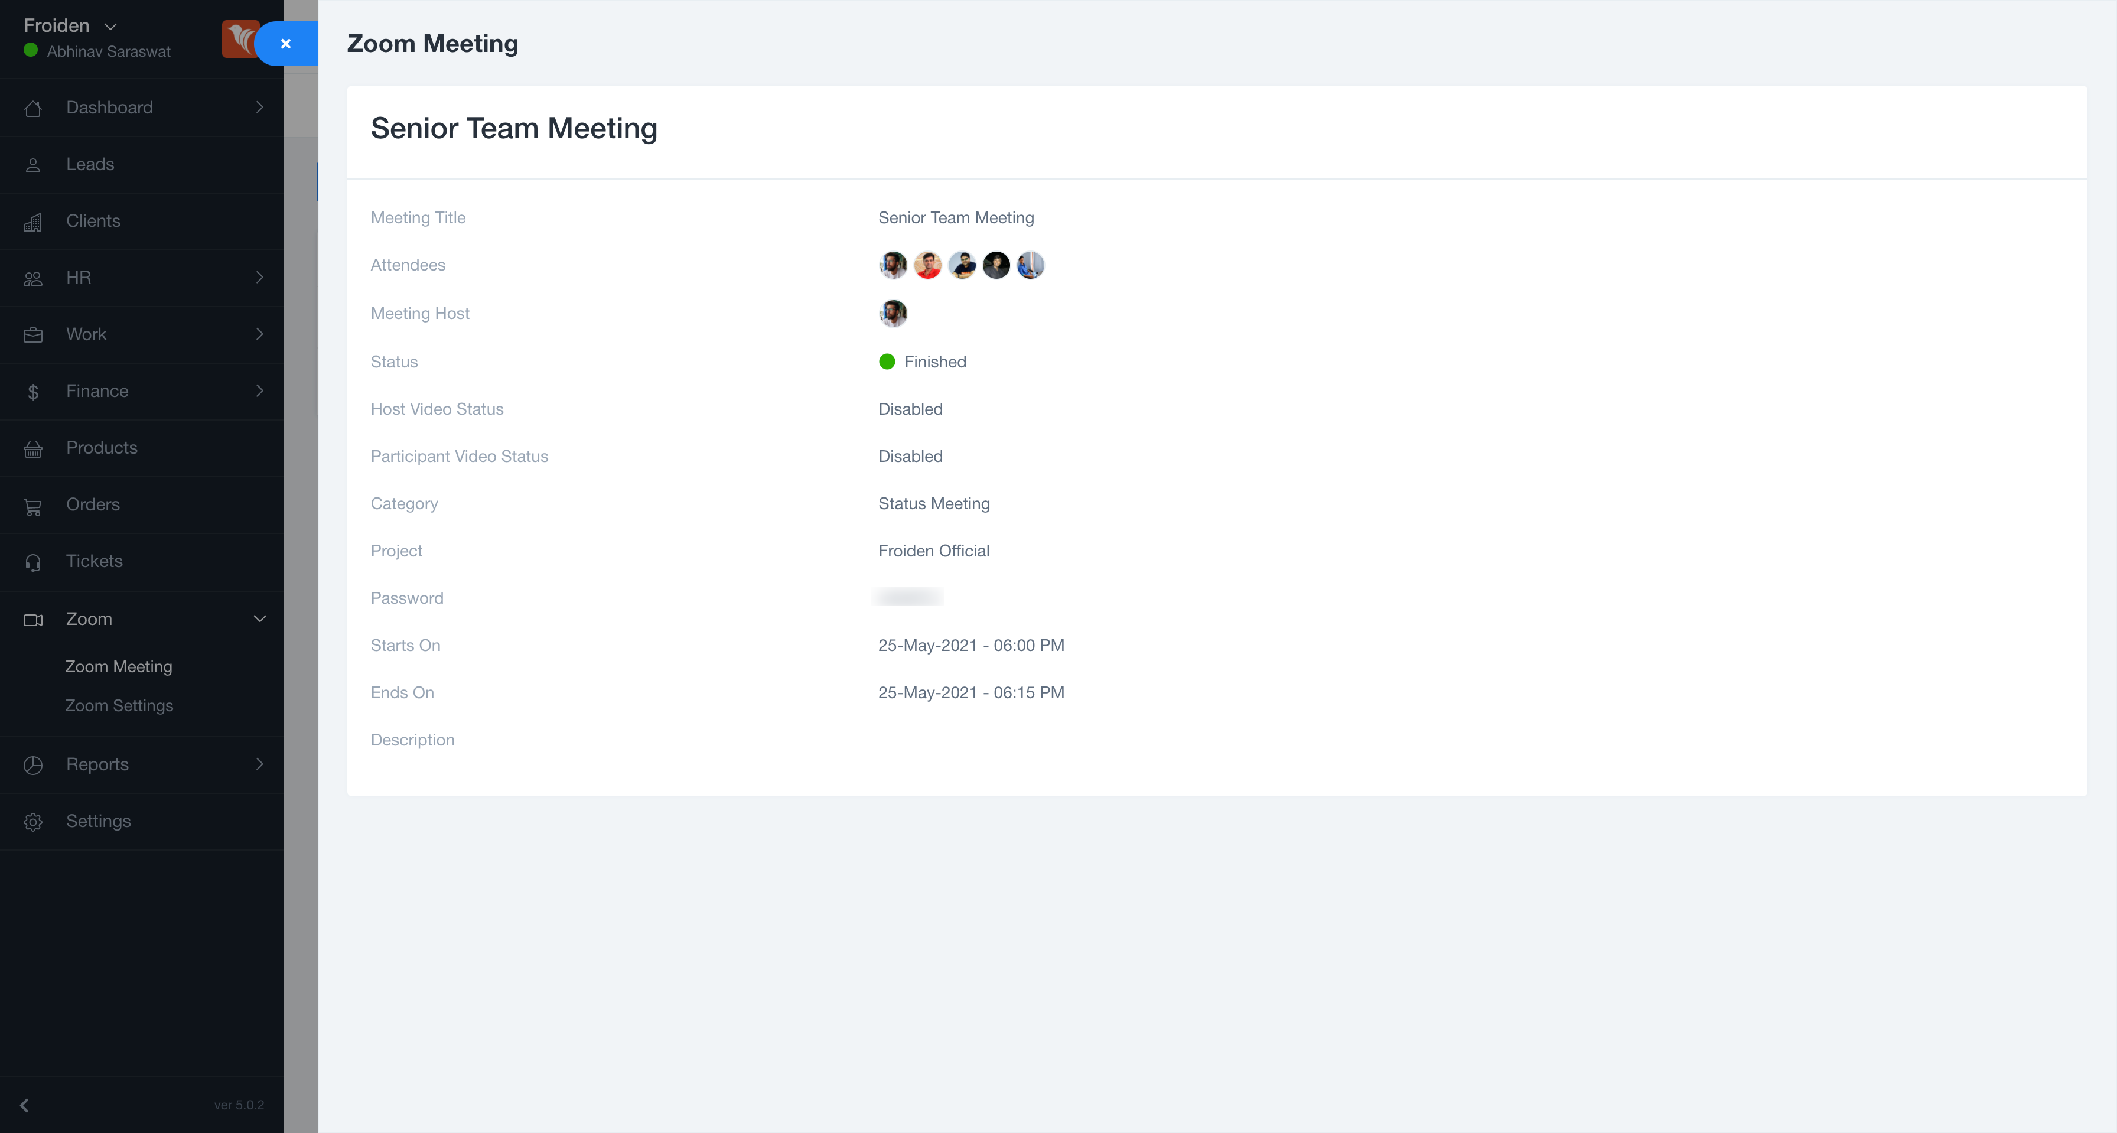
Task: Dismiss the blue notification popup
Action: click(x=286, y=43)
